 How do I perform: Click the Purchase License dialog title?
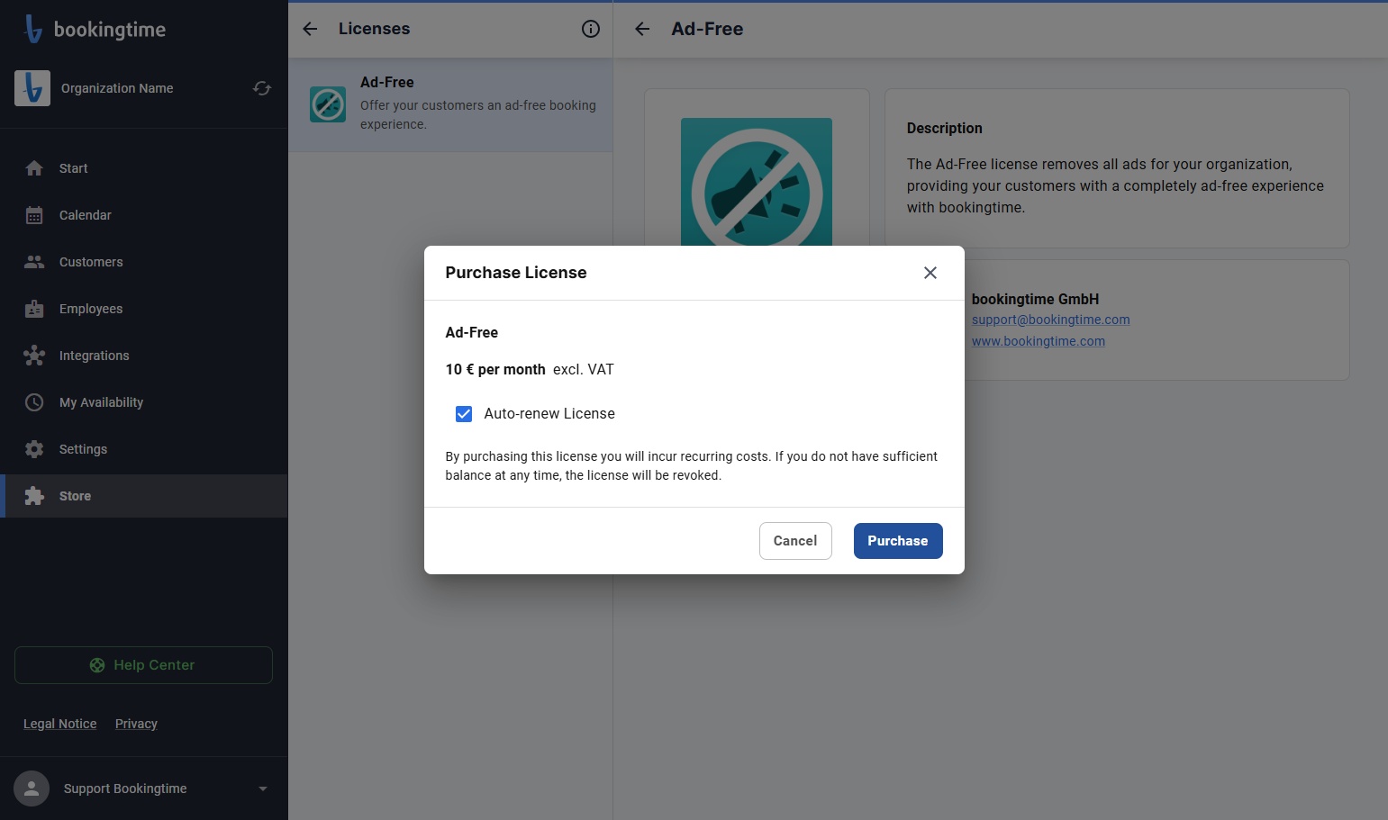coord(516,273)
